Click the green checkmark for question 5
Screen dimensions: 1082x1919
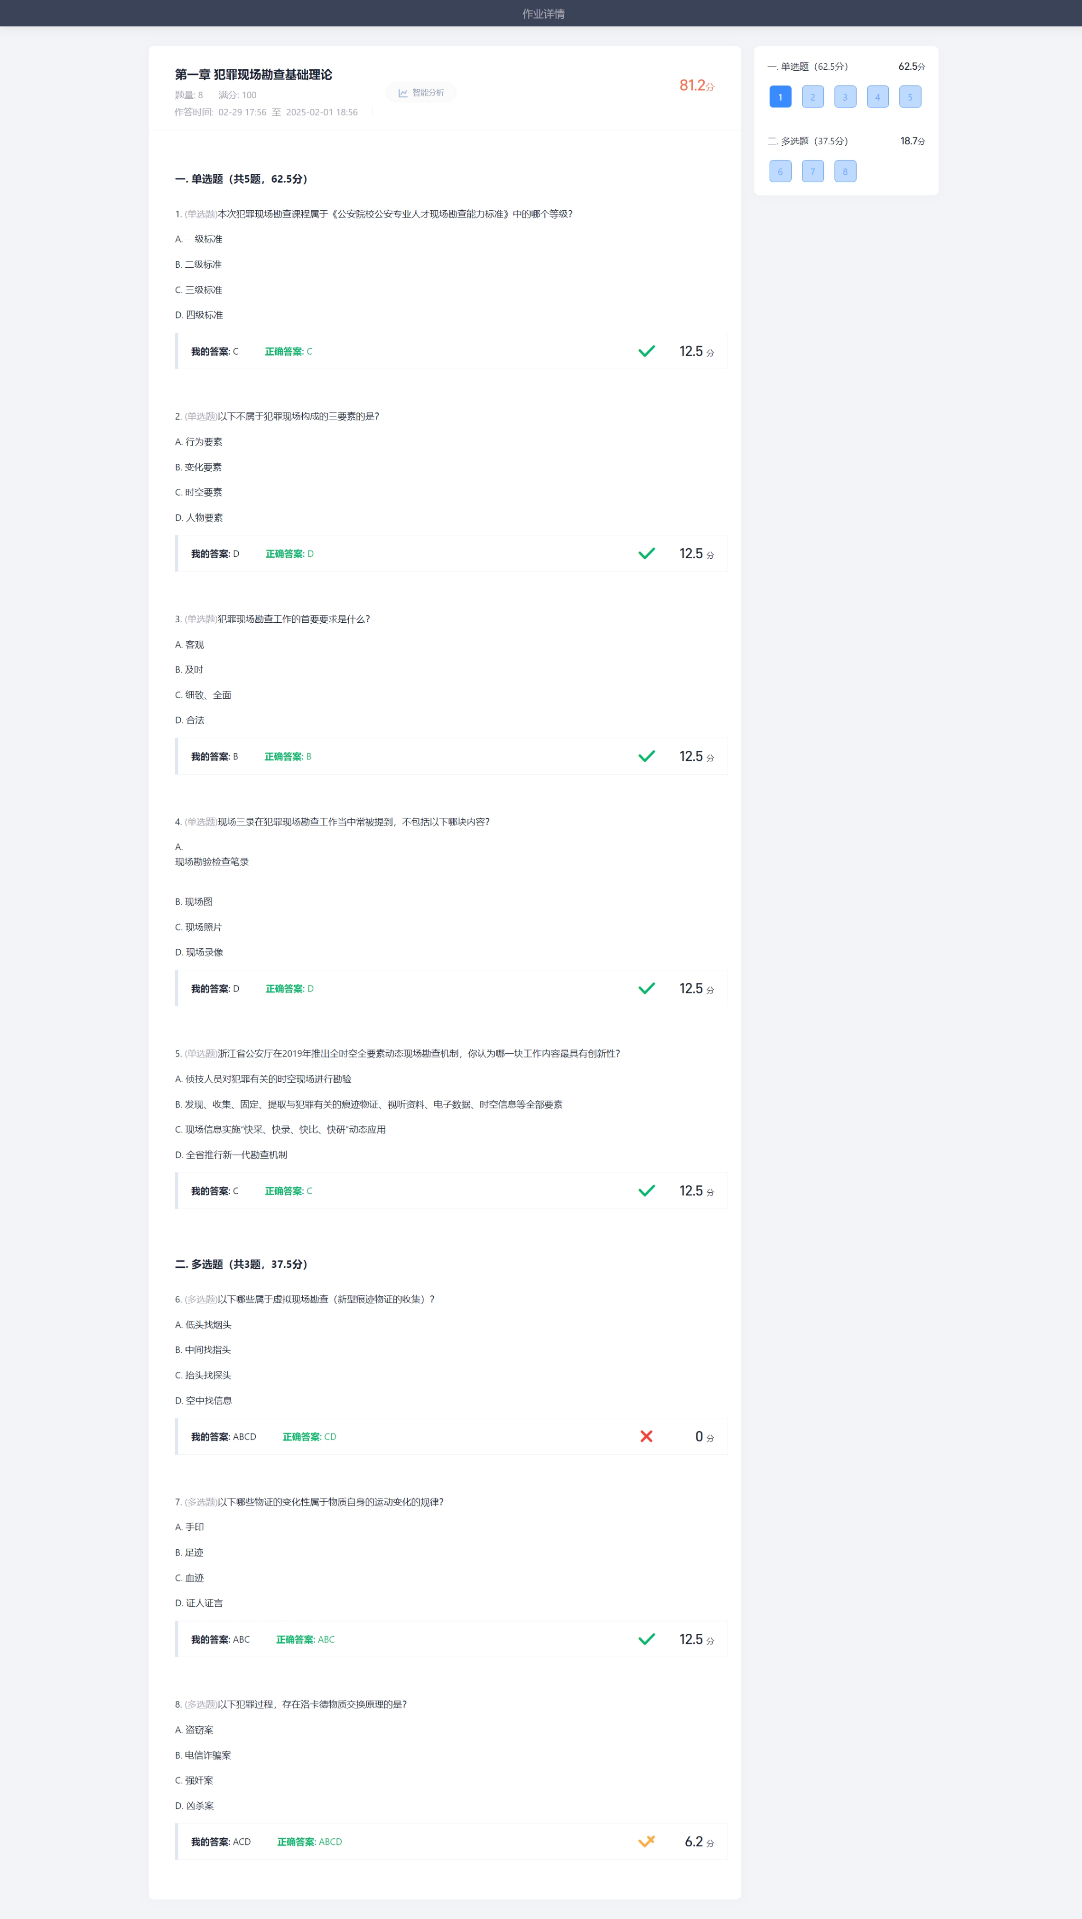[646, 1190]
